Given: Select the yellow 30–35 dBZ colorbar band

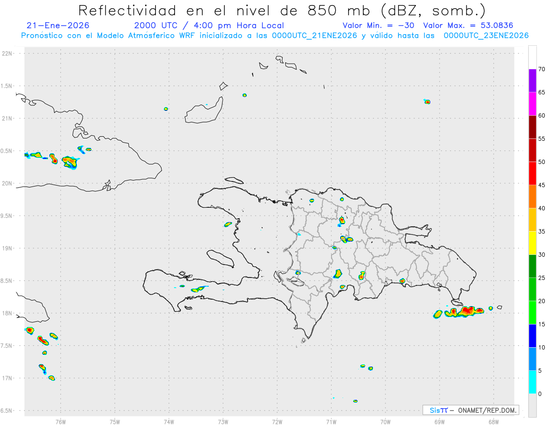Looking at the screenshot, I should tap(532, 243).
